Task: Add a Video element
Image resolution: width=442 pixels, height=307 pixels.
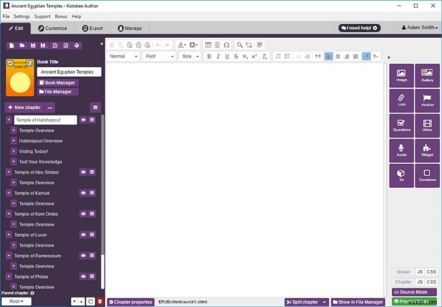Action: tap(427, 126)
